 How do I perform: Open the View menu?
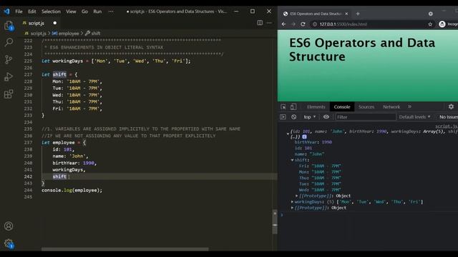[71, 11]
